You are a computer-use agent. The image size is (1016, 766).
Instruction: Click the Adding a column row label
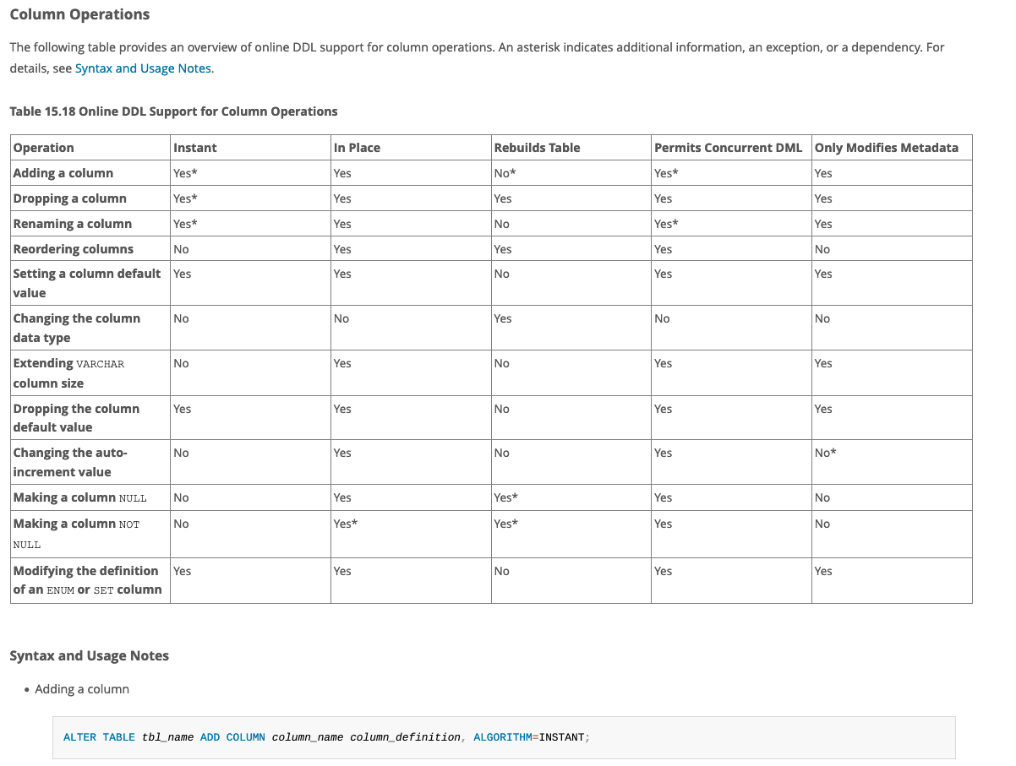(x=63, y=173)
